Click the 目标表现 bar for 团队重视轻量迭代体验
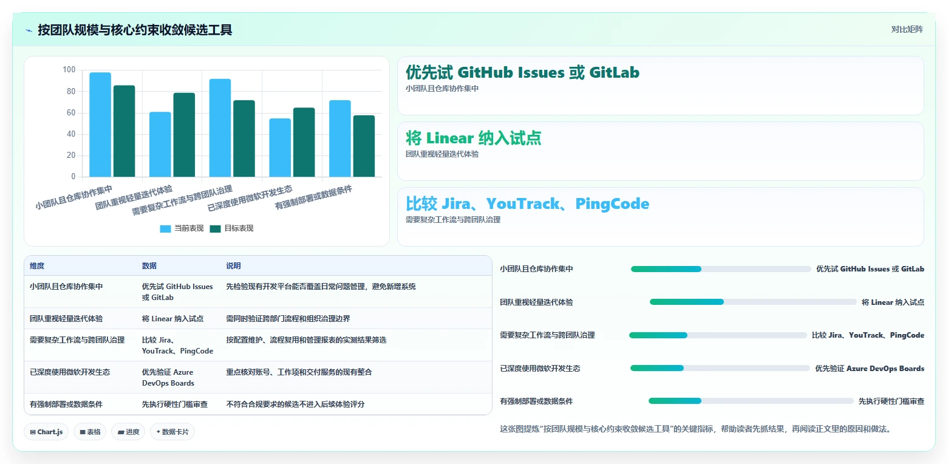The height and width of the screenshot is (464, 948). click(184, 135)
